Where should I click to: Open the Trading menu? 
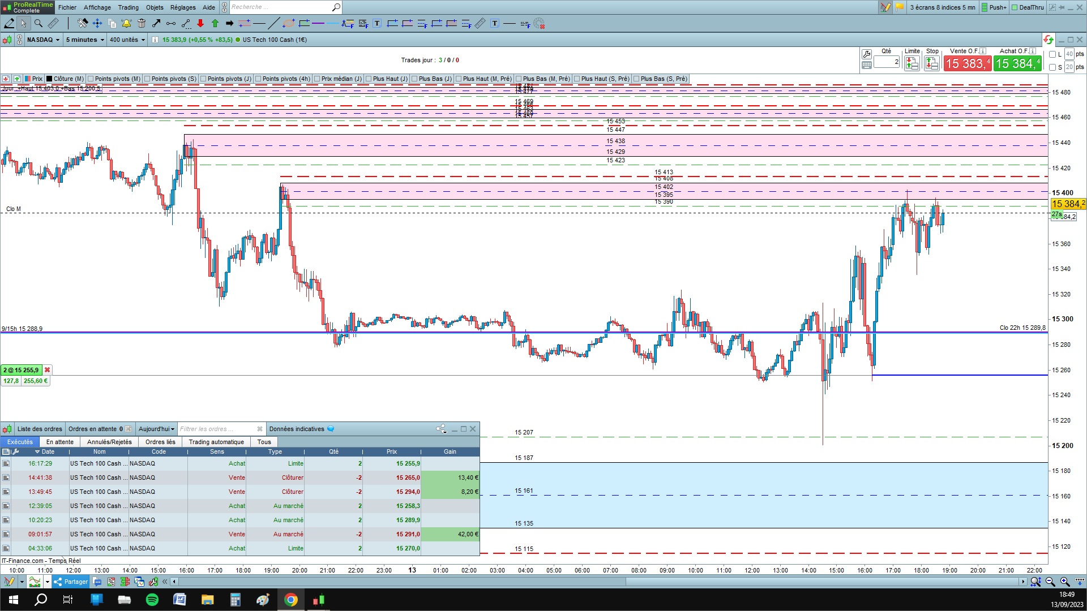click(x=128, y=7)
